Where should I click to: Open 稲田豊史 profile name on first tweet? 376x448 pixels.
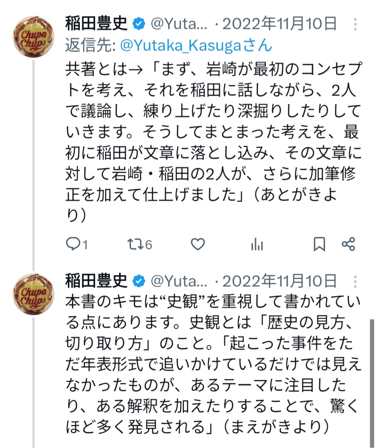tap(96, 24)
